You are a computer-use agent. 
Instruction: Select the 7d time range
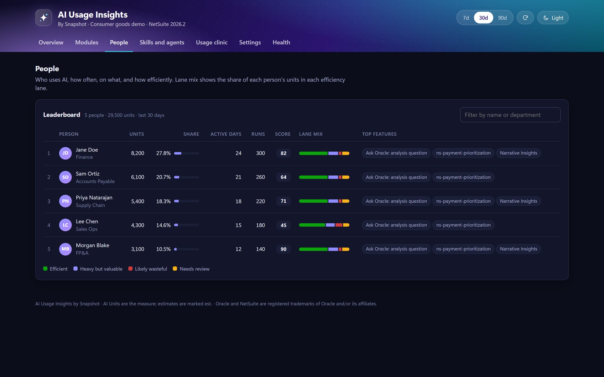coord(466,18)
